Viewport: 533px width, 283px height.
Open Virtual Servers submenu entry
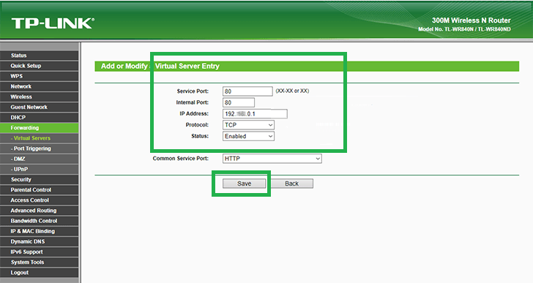(40, 138)
